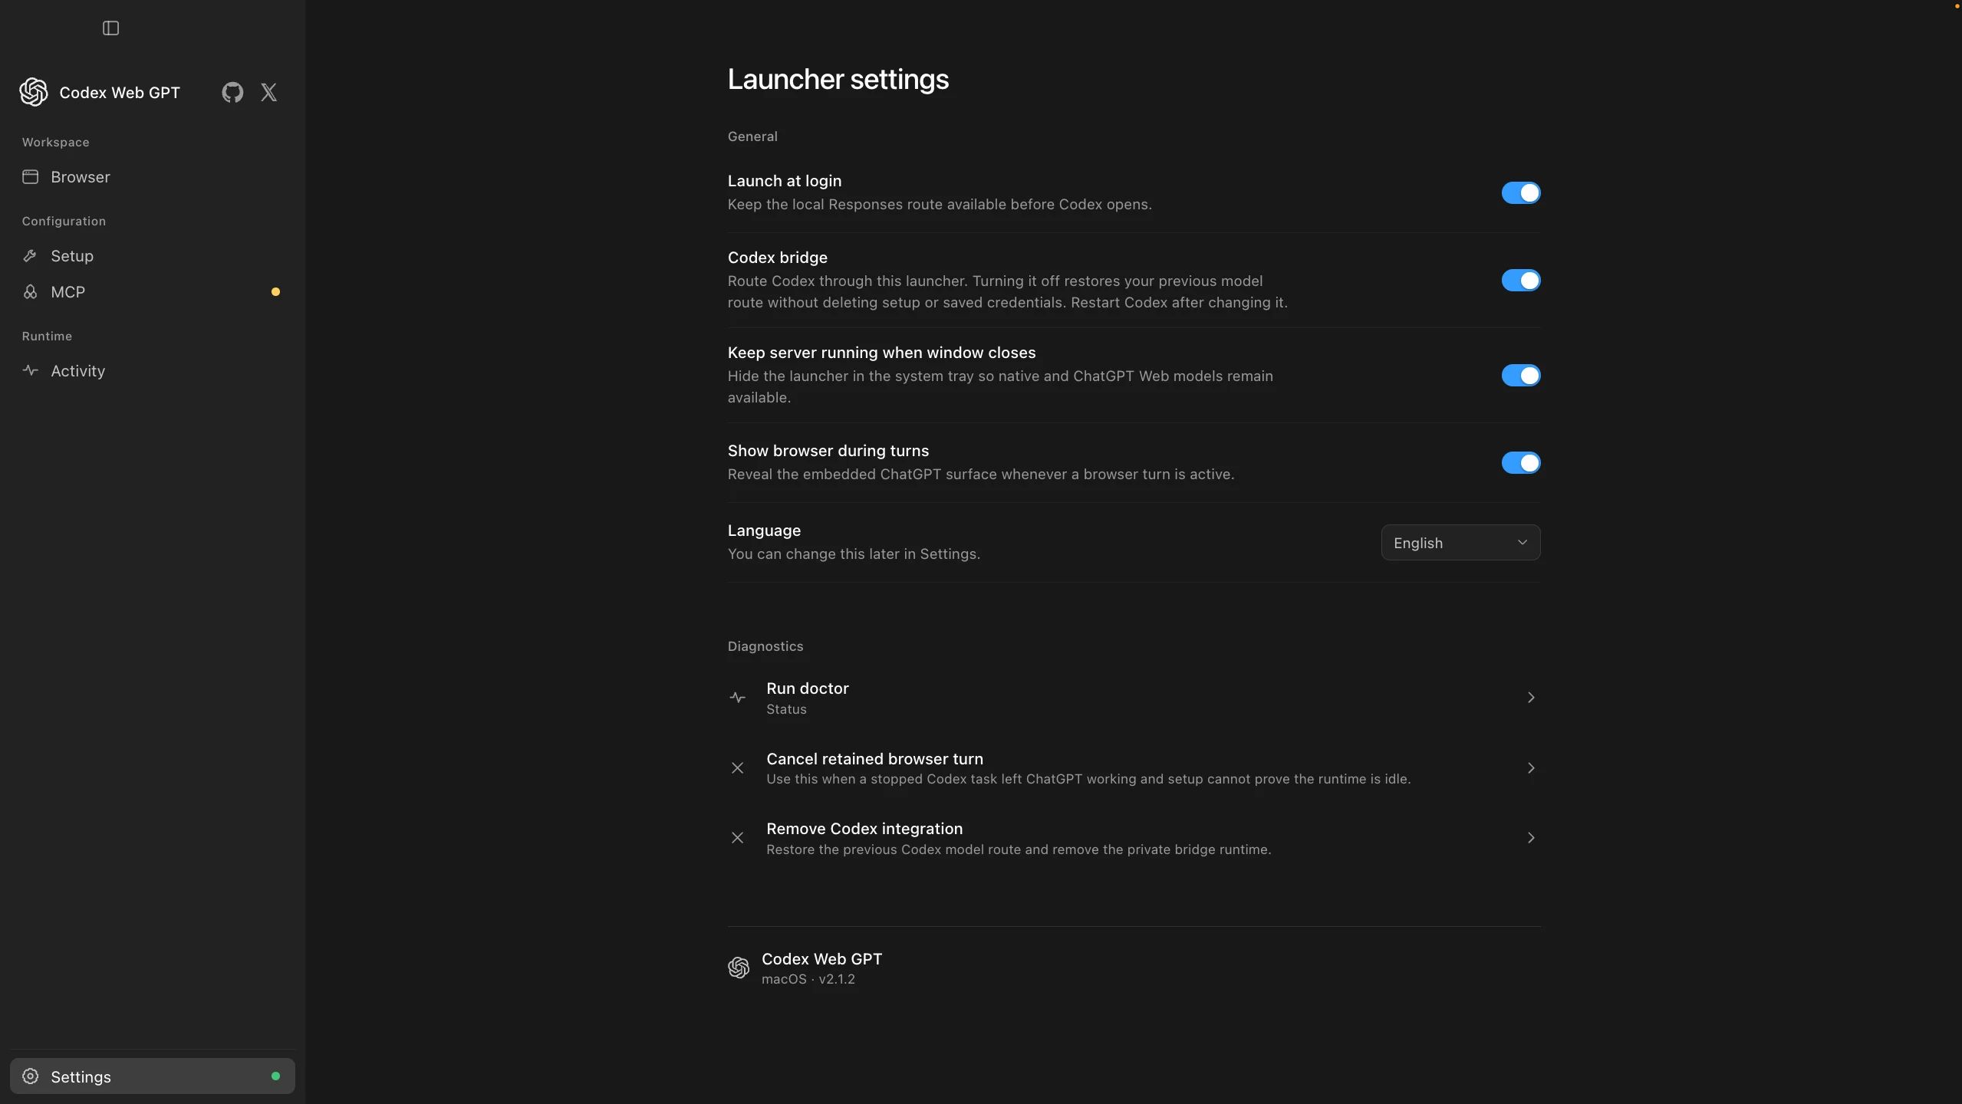The width and height of the screenshot is (1962, 1104).
Task: Open the Language dropdown set to English
Action: tap(1460, 543)
